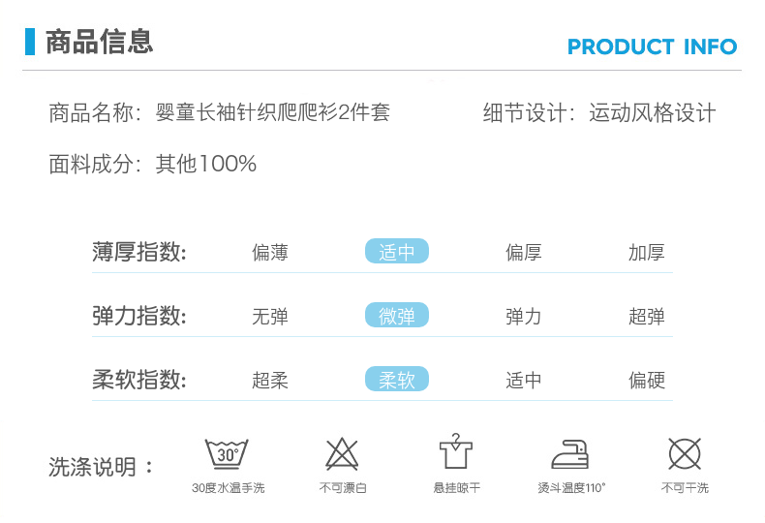Click the 运动风格设计 detail design text
Image resolution: width=765 pixels, height=523 pixels.
point(653,113)
